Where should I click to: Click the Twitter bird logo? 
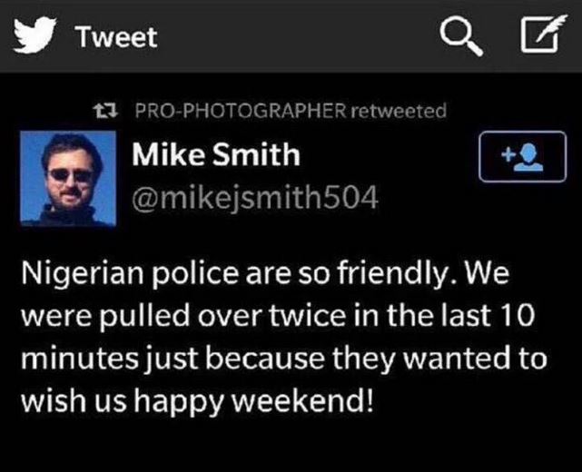tap(35, 36)
